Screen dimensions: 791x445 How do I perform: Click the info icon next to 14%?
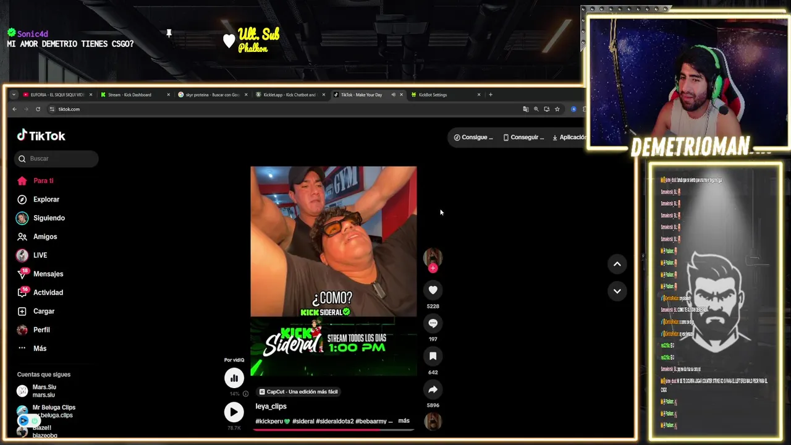tap(245, 394)
